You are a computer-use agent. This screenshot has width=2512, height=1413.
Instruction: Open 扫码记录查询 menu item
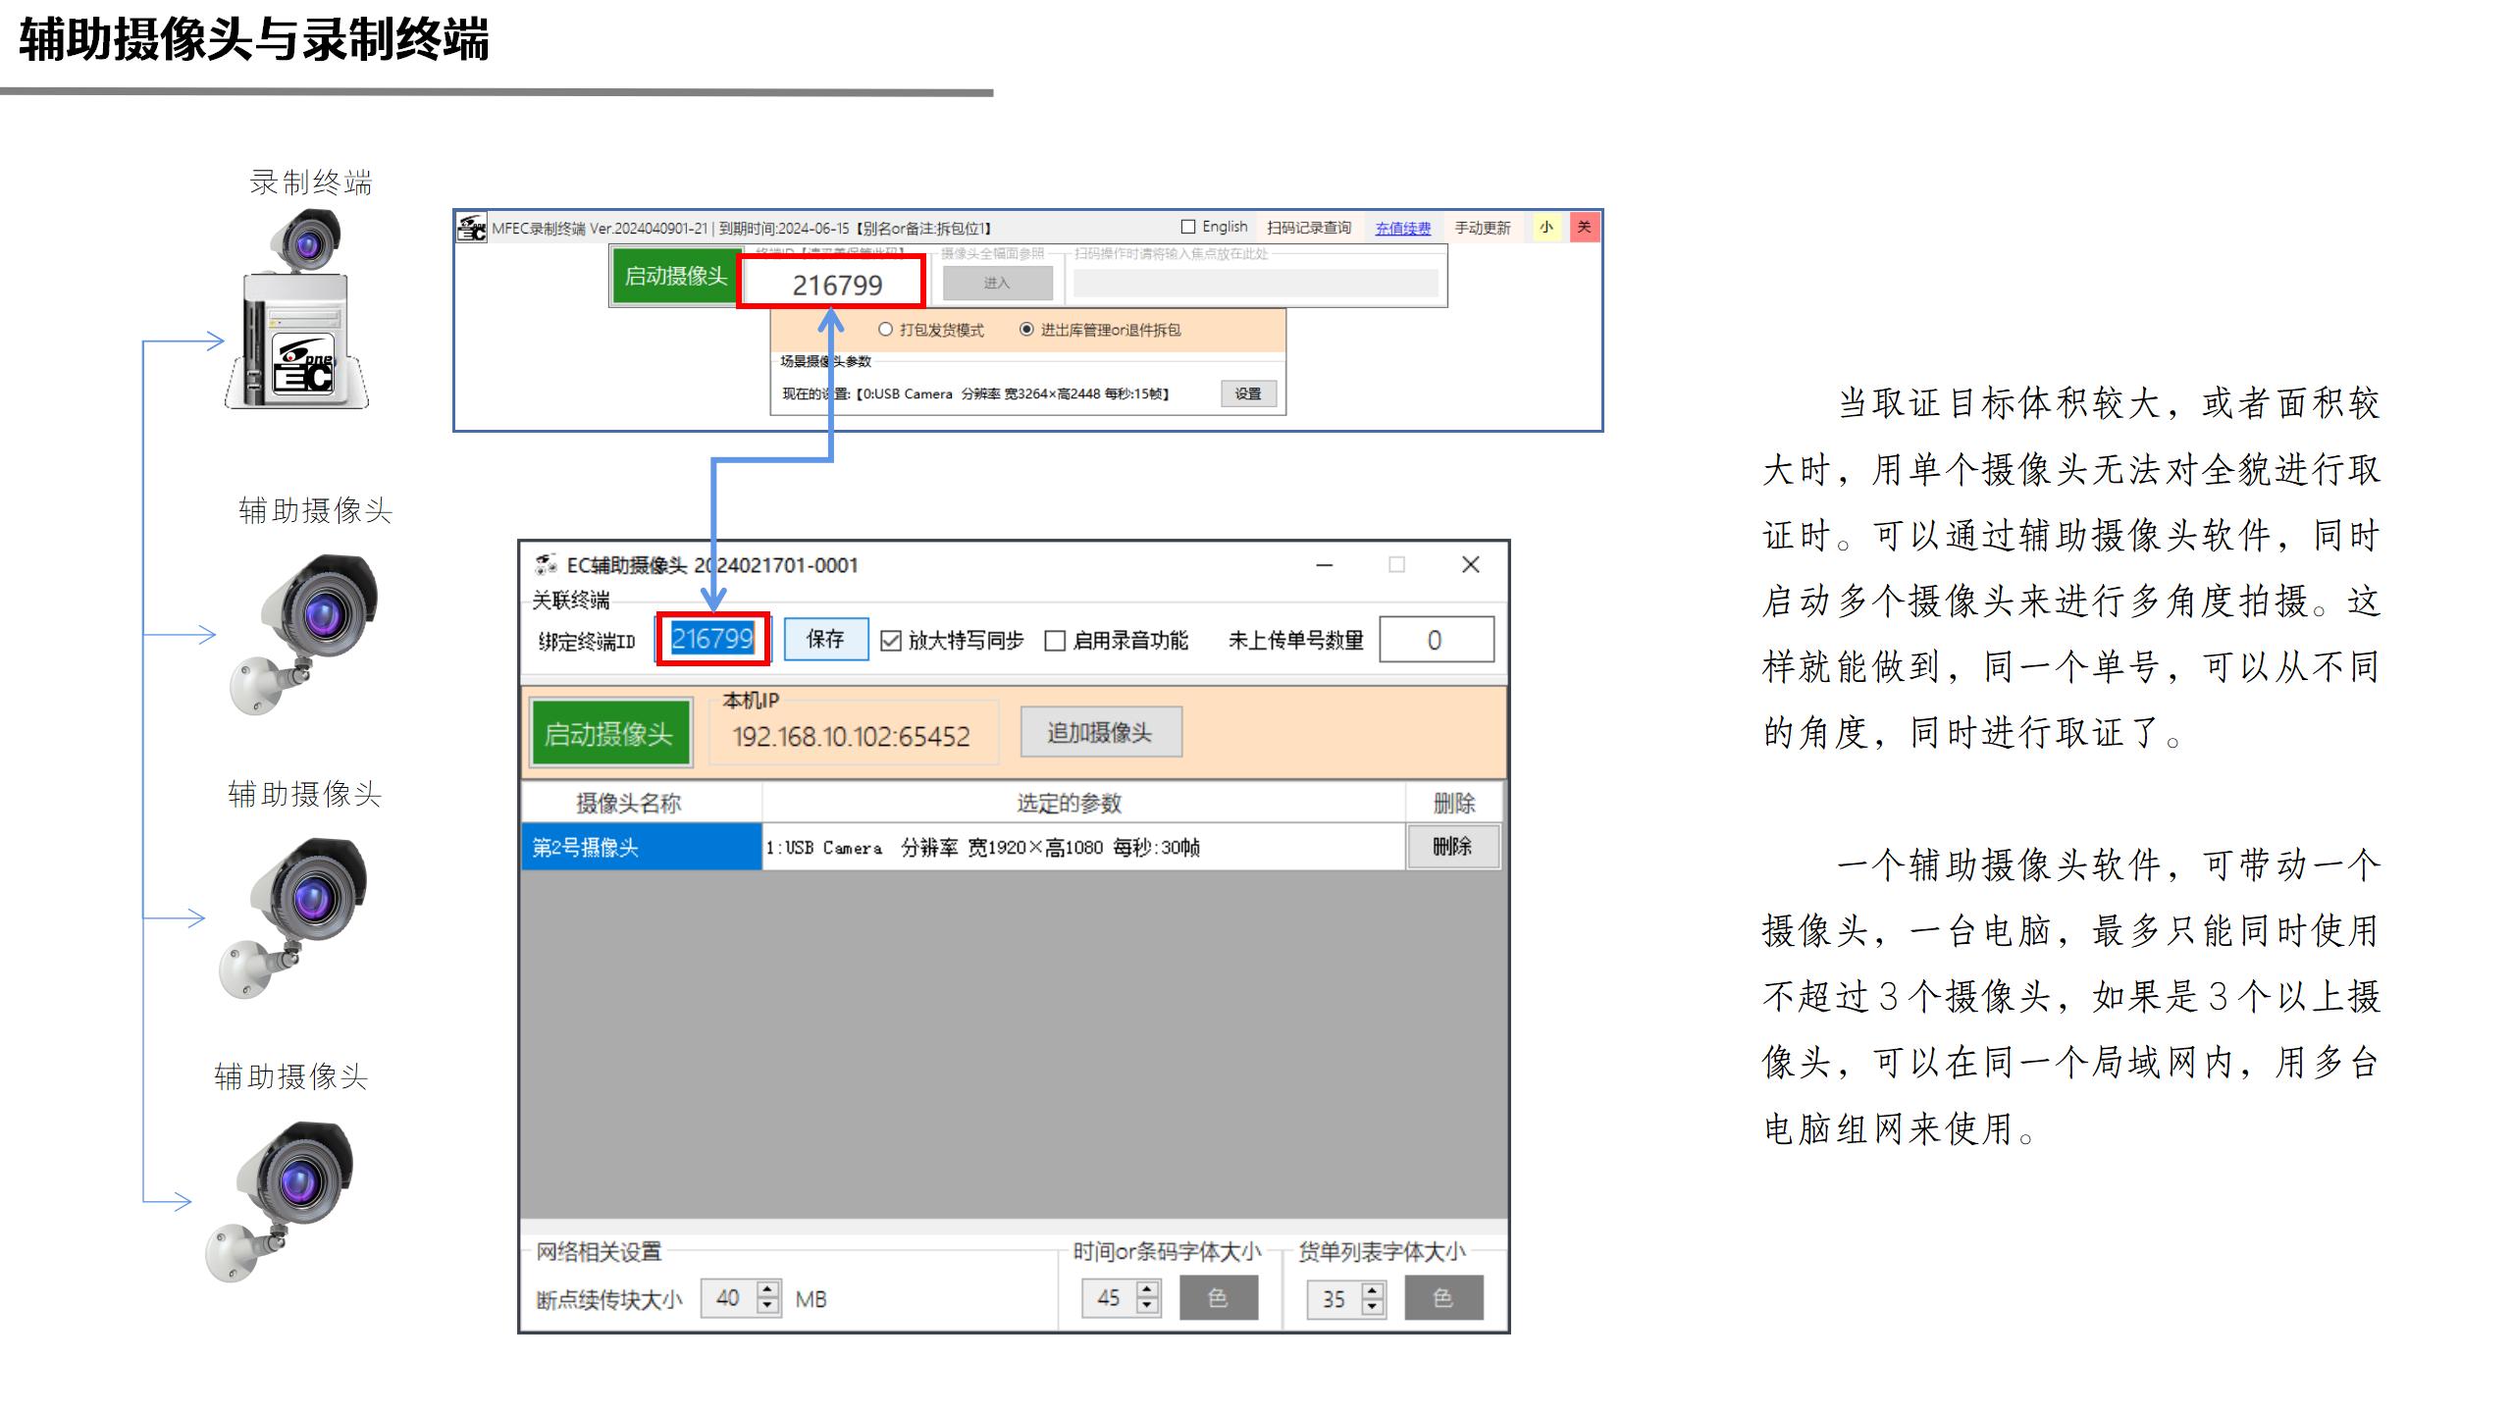pyautogui.click(x=1308, y=228)
